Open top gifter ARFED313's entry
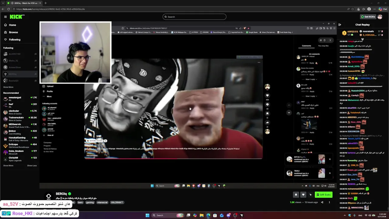The image size is (389, 219). coord(350,33)
